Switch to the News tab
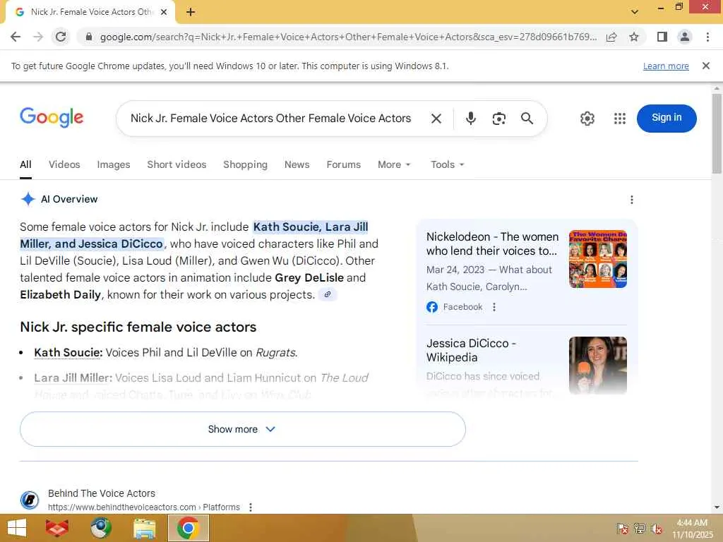The image size is (723, 542). pos(297,164)
